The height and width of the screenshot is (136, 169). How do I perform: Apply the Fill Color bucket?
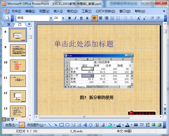(110, 125)
